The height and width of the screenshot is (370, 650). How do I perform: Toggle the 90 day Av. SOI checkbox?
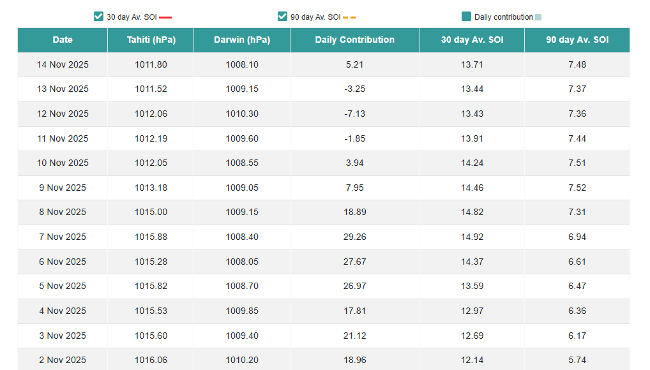(x=282, y=17)
